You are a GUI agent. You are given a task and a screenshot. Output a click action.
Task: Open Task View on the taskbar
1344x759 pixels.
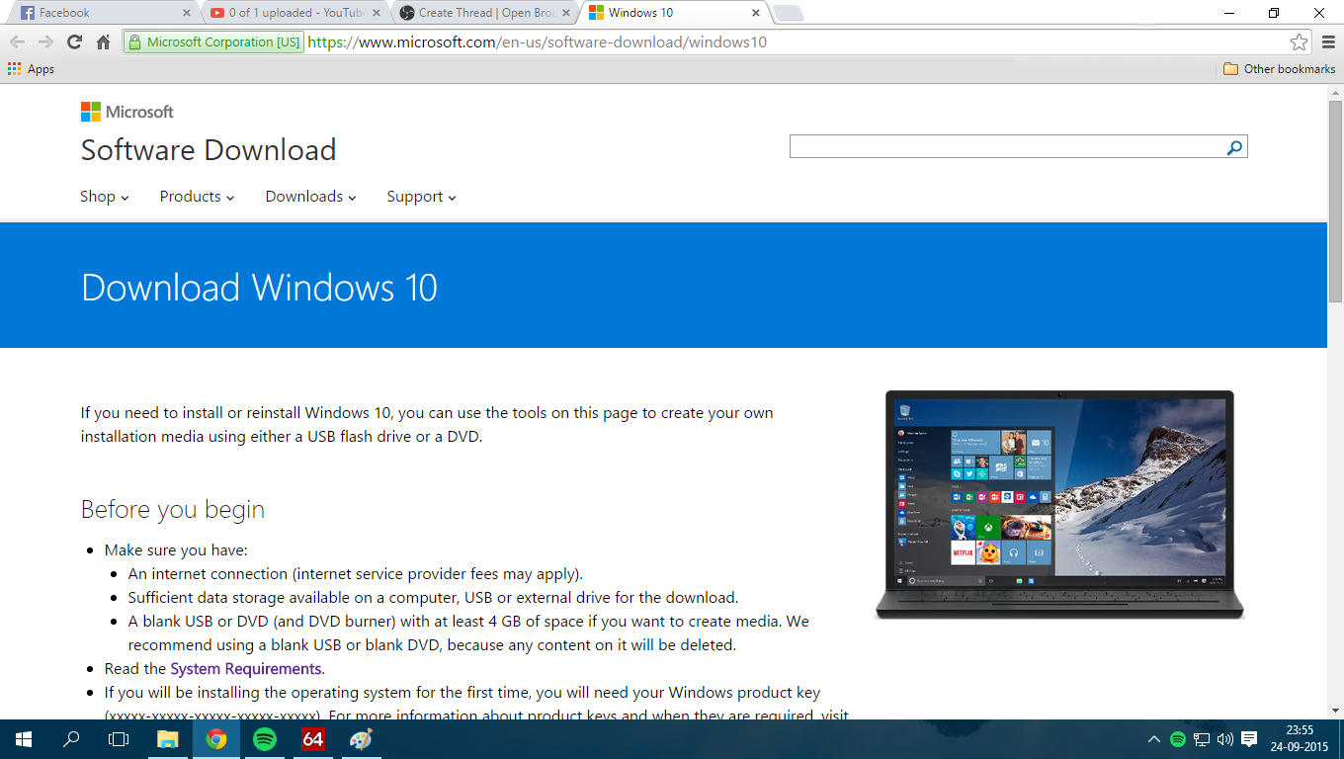[119, 739]
